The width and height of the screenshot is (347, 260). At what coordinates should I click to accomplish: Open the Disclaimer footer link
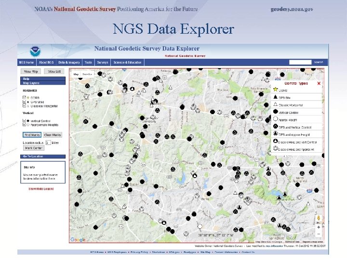[x=159, y=252]
